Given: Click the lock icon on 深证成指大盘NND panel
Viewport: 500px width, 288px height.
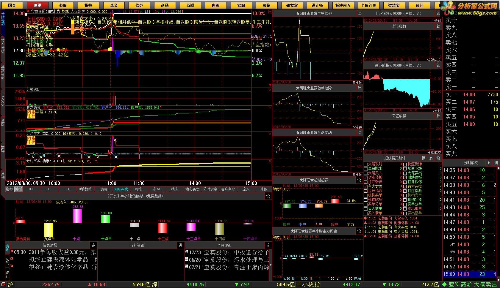Looking at the screenshot, I should coord(438,65).
